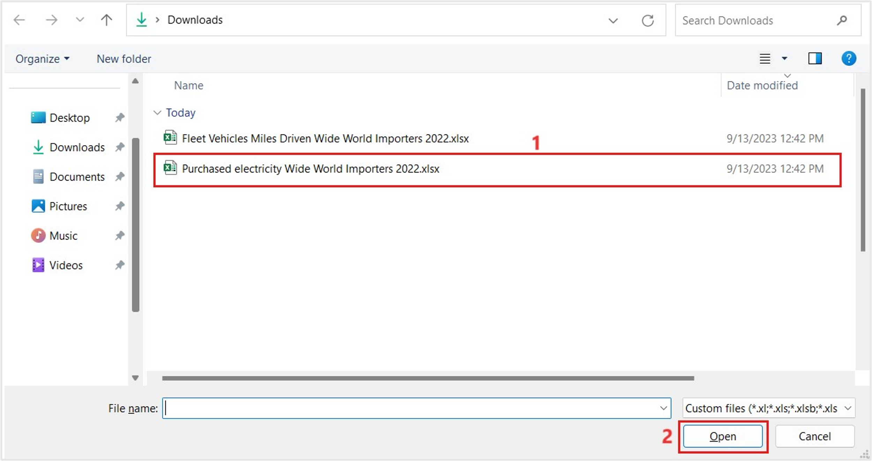Click the search magnifier icon
The height and width of the screenshot is (461, 872).
842,21
